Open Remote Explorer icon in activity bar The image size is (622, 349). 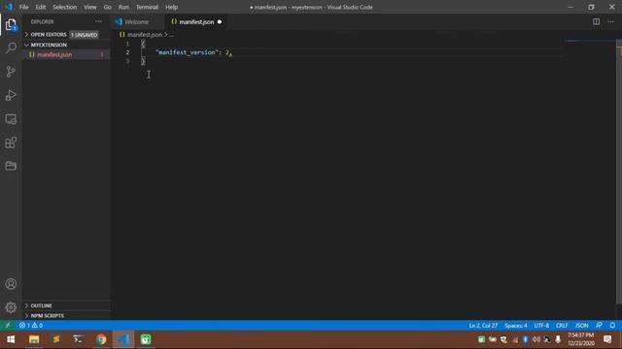[11, 118]
